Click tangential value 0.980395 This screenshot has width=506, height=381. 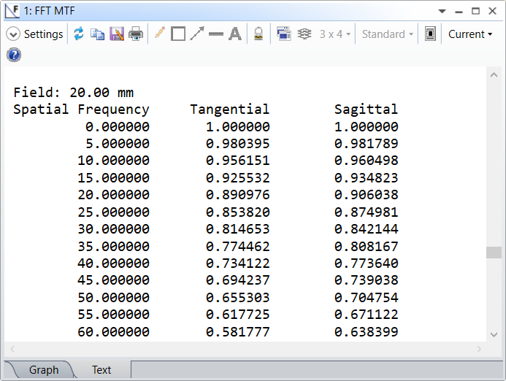click(238, 144)
